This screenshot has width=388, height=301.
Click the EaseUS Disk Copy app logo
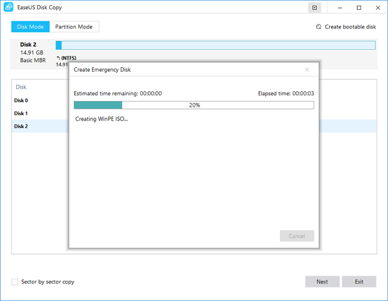(x=8, y=7)
